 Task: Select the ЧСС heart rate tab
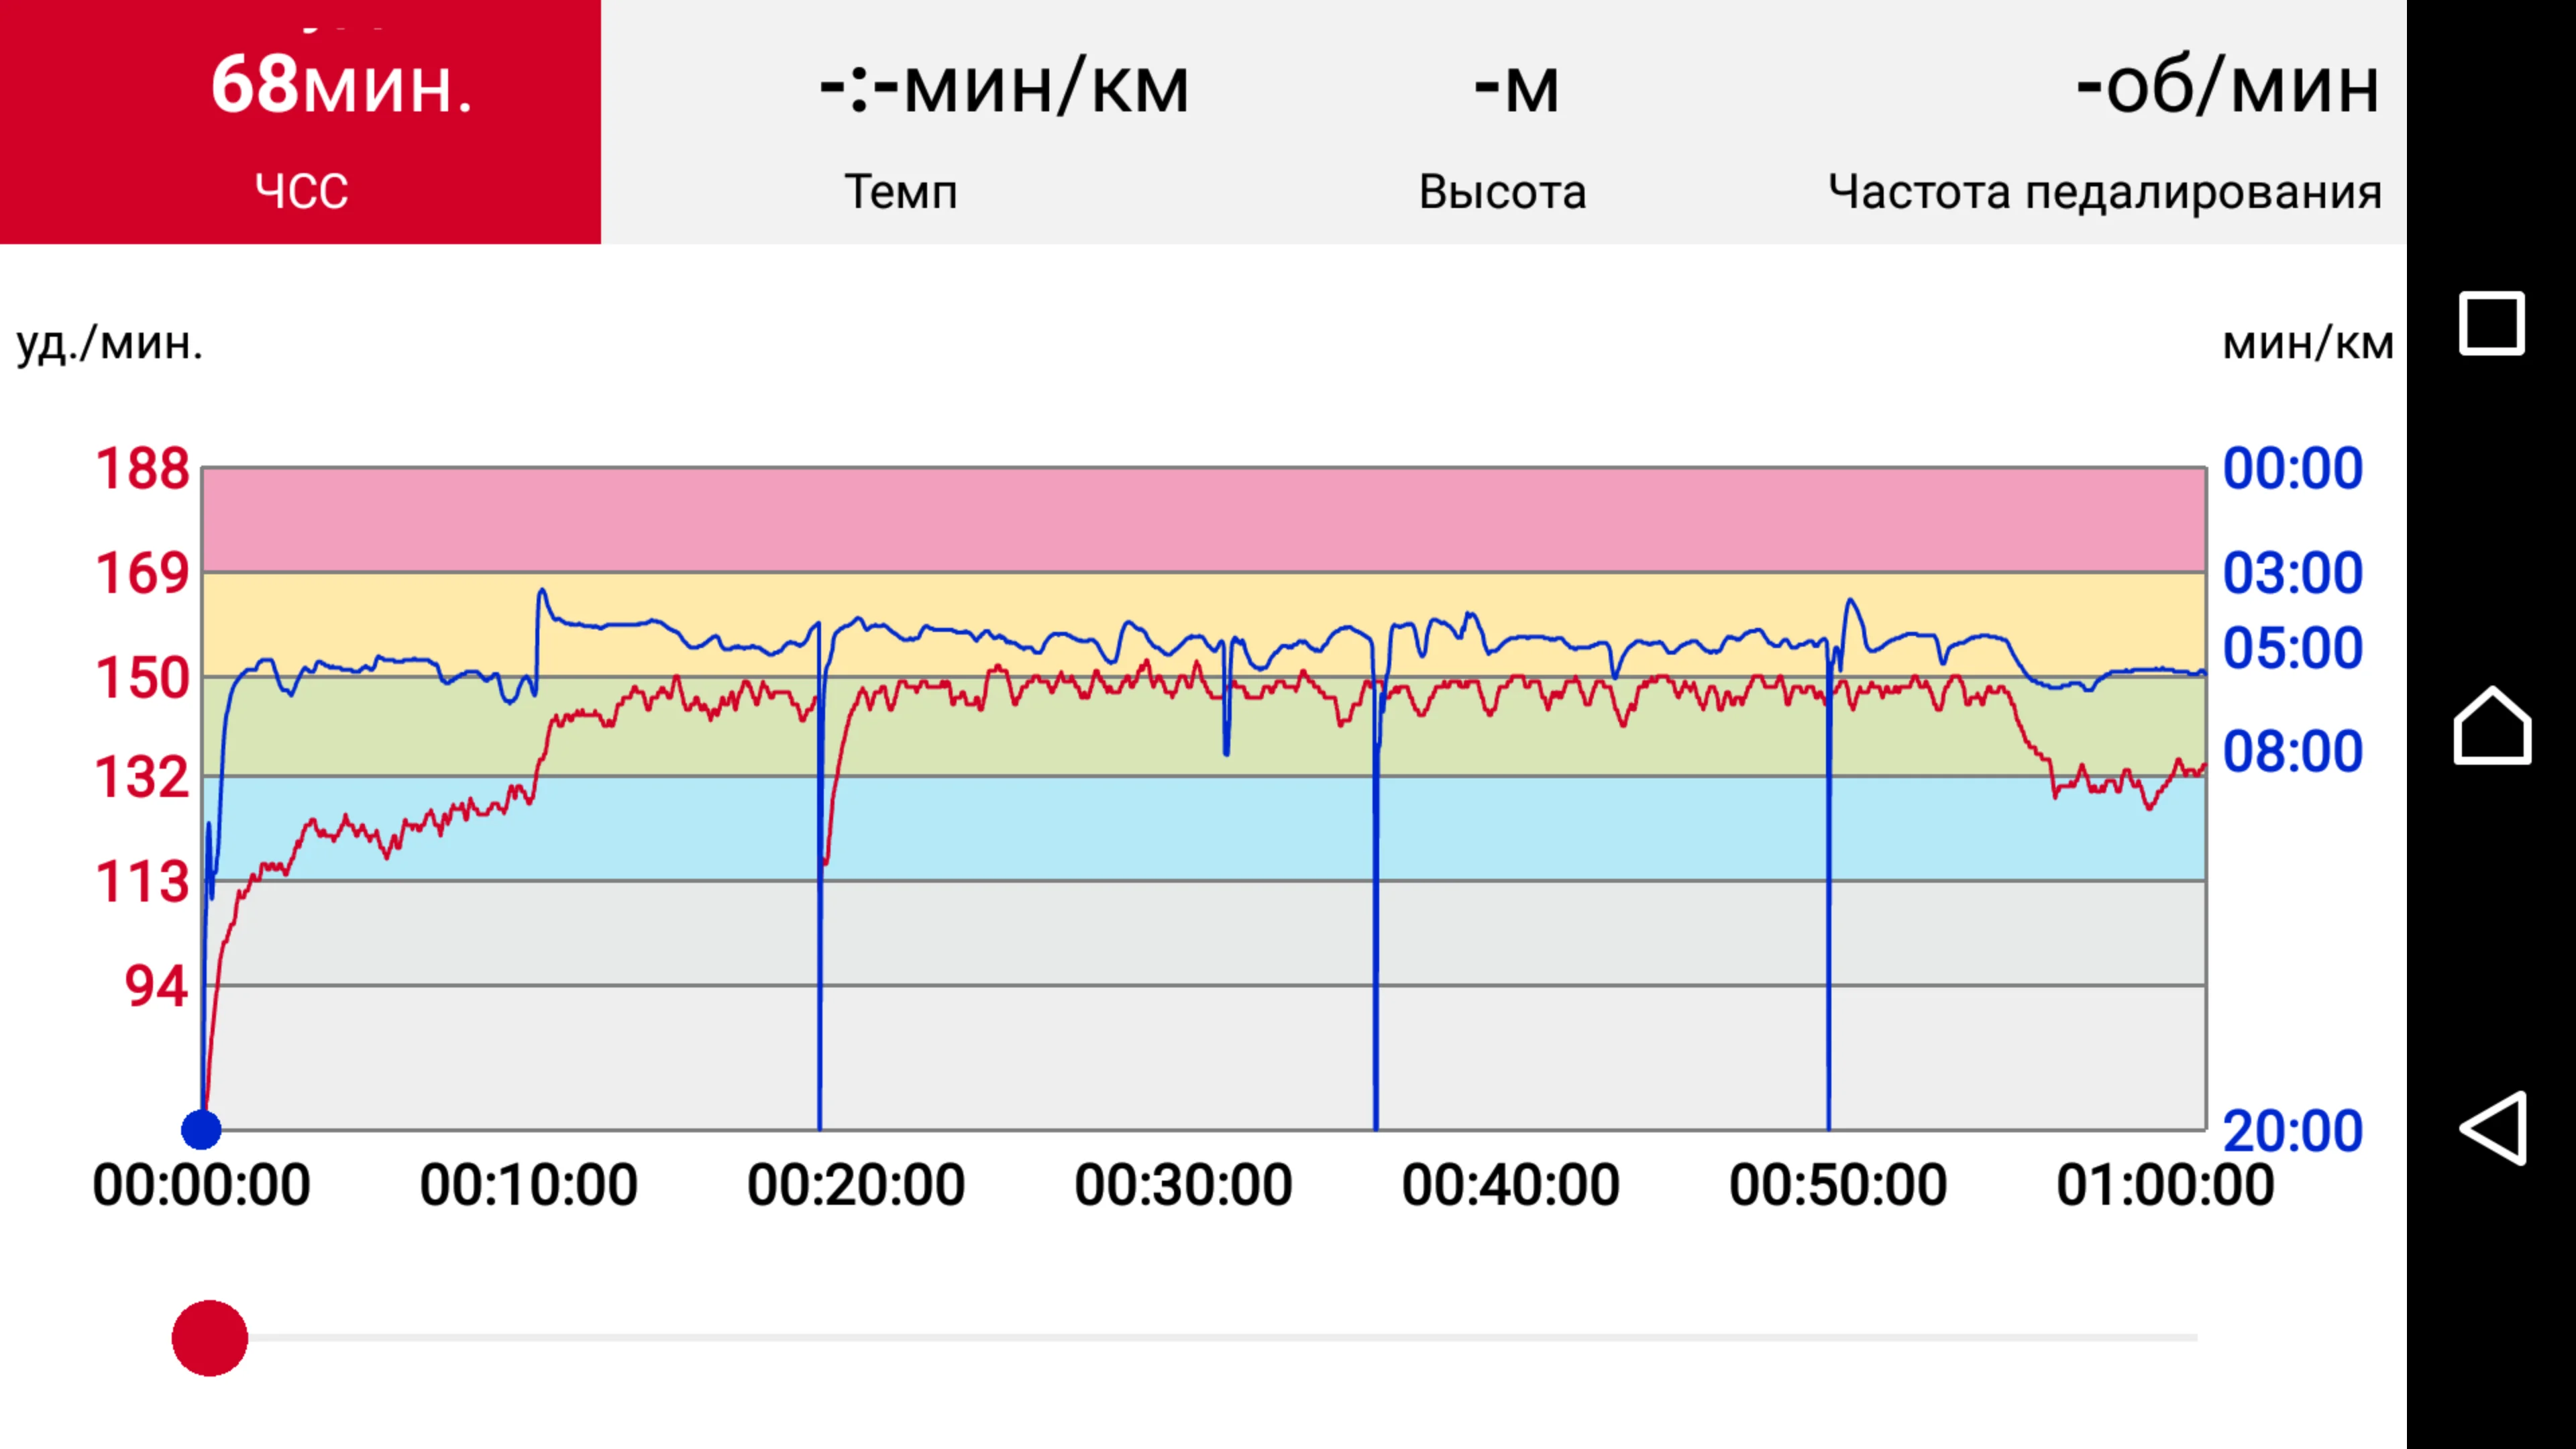pyautogui.click(x=300, y=190)
